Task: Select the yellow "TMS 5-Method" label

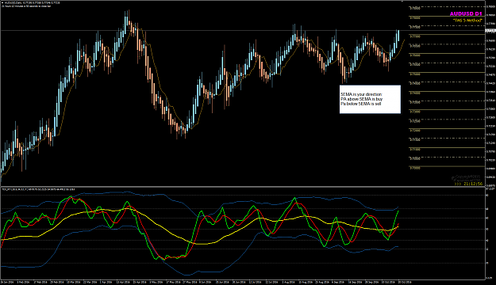Action: point(467,21)
